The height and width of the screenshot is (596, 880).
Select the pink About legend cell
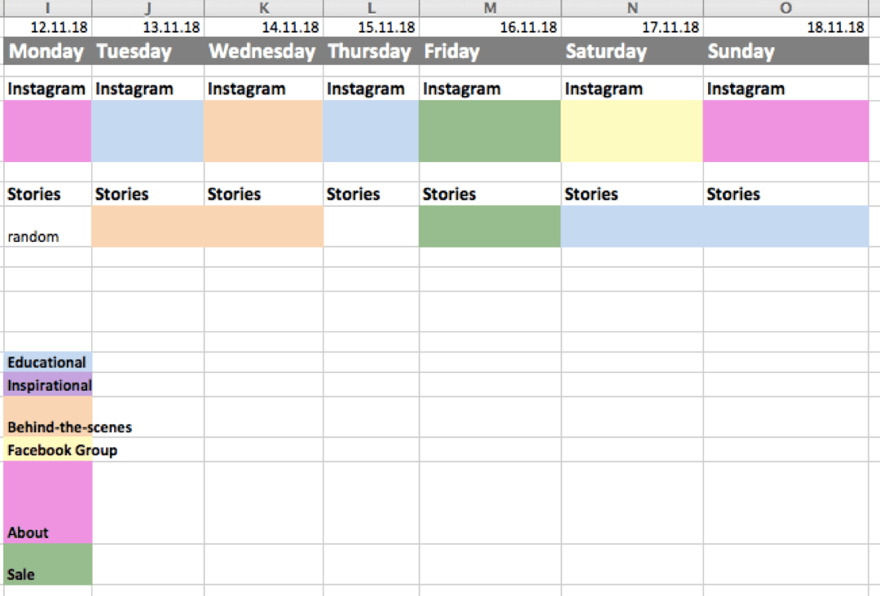pyautogui.click(x=48, y=502)
